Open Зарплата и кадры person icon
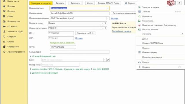The width and height of the screenshot is (185, 104). 4,31
